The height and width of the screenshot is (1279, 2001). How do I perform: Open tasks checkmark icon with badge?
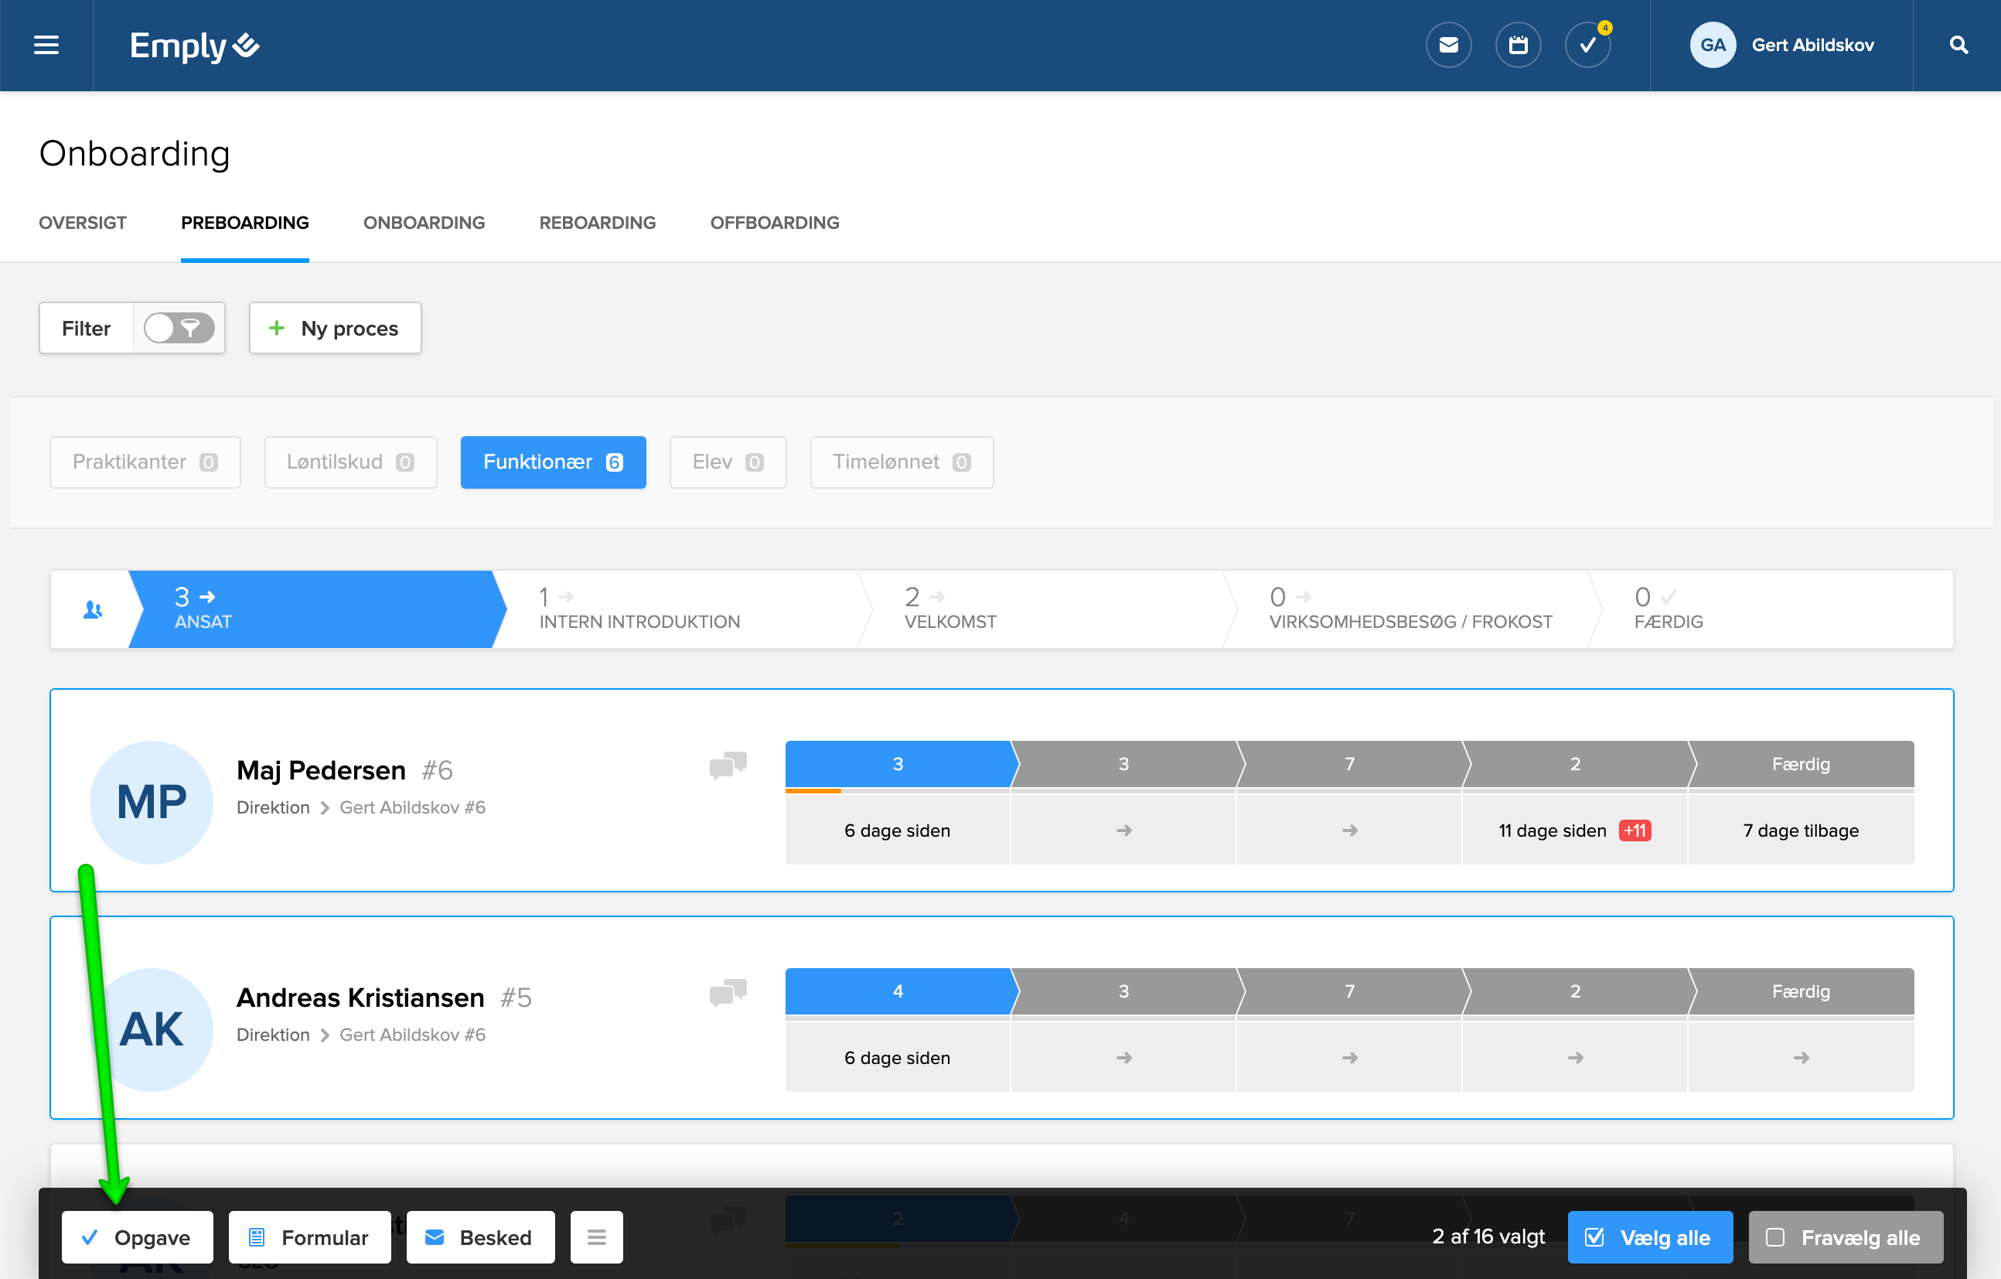[1587, 45]
